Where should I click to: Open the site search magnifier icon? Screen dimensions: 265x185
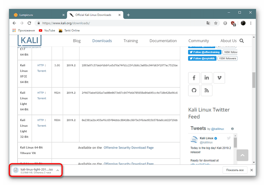(x=242, y=41)
